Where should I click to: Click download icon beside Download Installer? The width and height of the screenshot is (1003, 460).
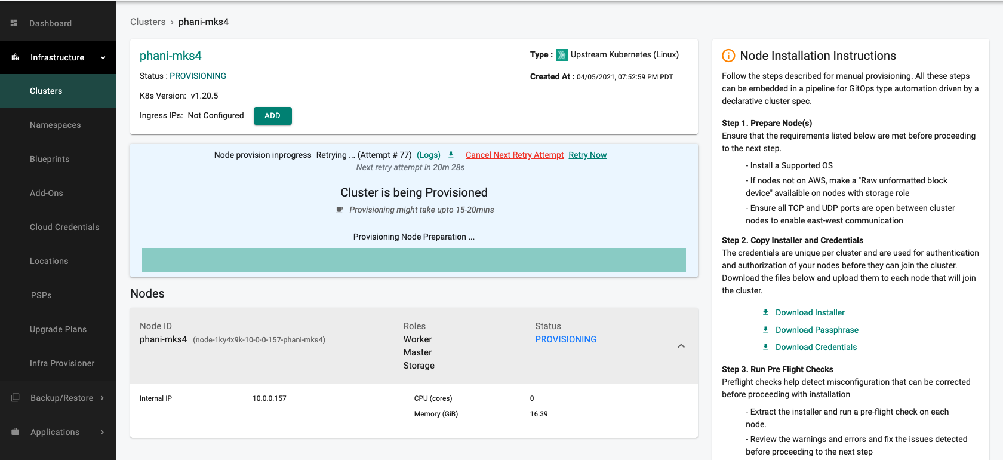coord(765,312)
